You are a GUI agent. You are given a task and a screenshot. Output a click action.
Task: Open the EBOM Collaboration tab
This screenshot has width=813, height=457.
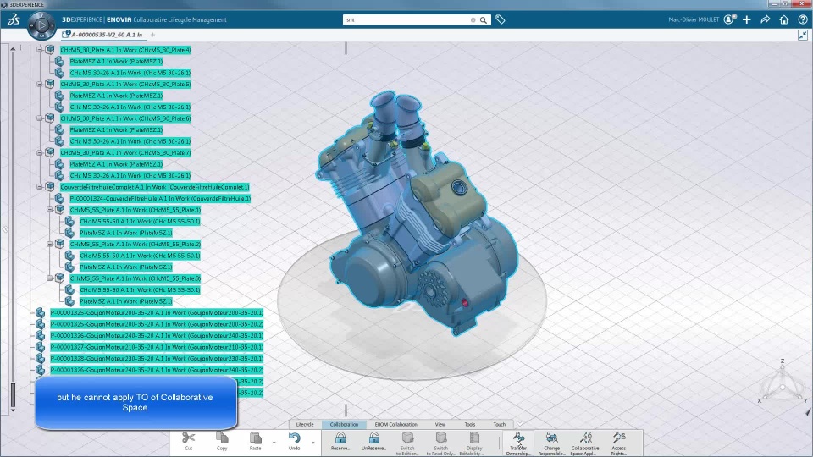click(396, 424)
